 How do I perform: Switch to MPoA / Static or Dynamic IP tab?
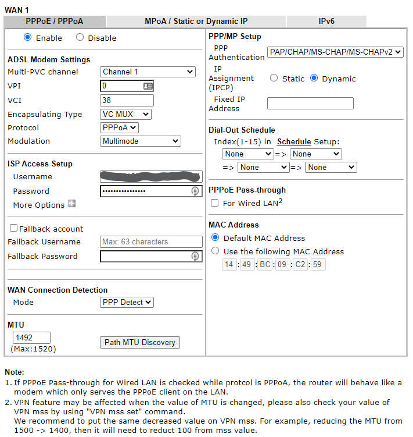[x=196, y=21]
